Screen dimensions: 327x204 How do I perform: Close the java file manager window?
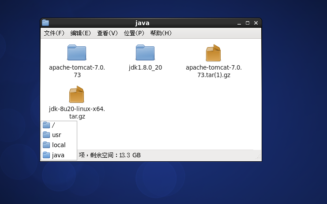(256, 23)
